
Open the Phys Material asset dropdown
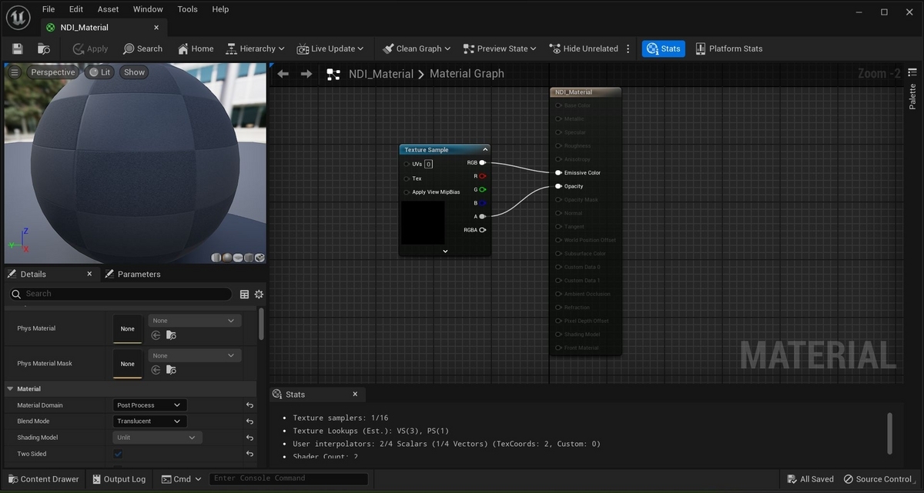[x=194, y=321]
